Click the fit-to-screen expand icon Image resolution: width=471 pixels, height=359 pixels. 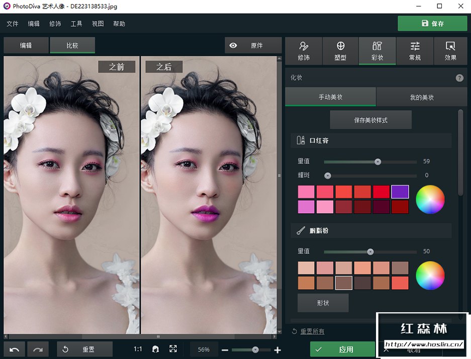(x=173, y=349)
